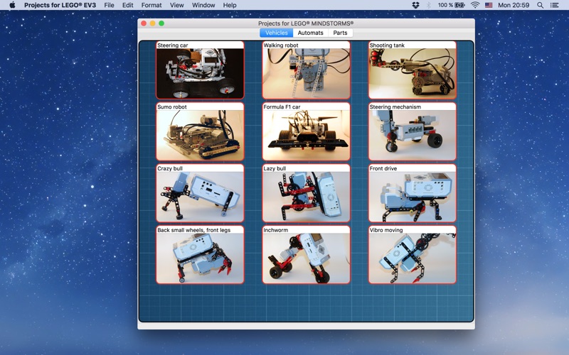The image size is (569, 355).
Task: Open the Help menu
Action: point(229,5)
